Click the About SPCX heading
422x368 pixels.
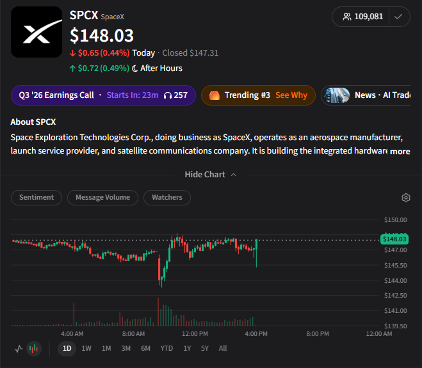coord(33,122)
